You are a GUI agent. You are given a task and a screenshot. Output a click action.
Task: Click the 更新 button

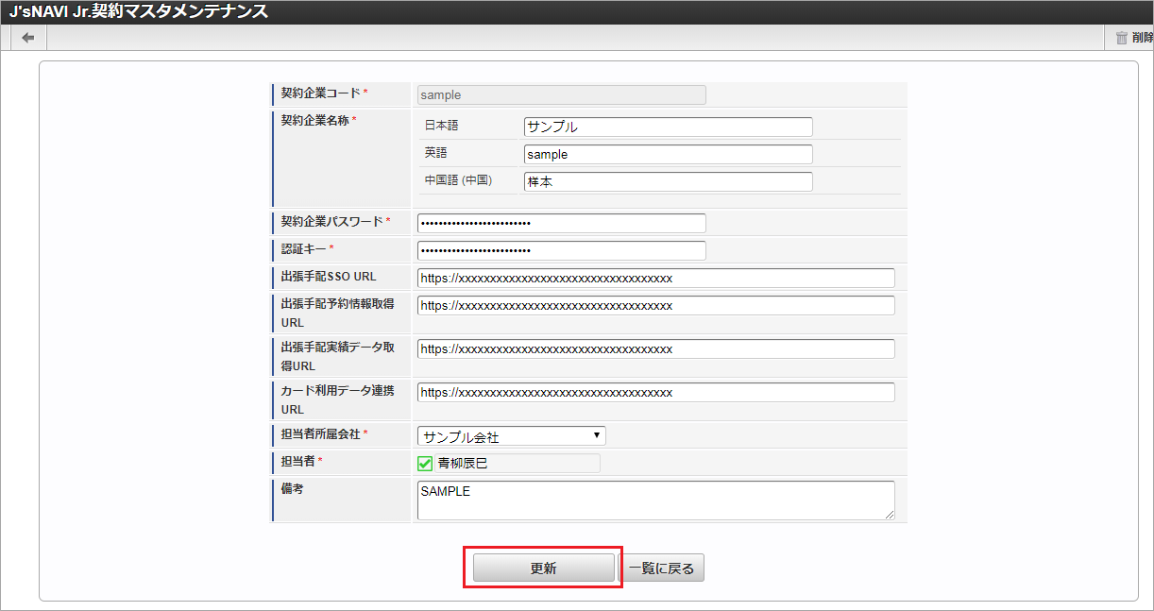(543, 569)
